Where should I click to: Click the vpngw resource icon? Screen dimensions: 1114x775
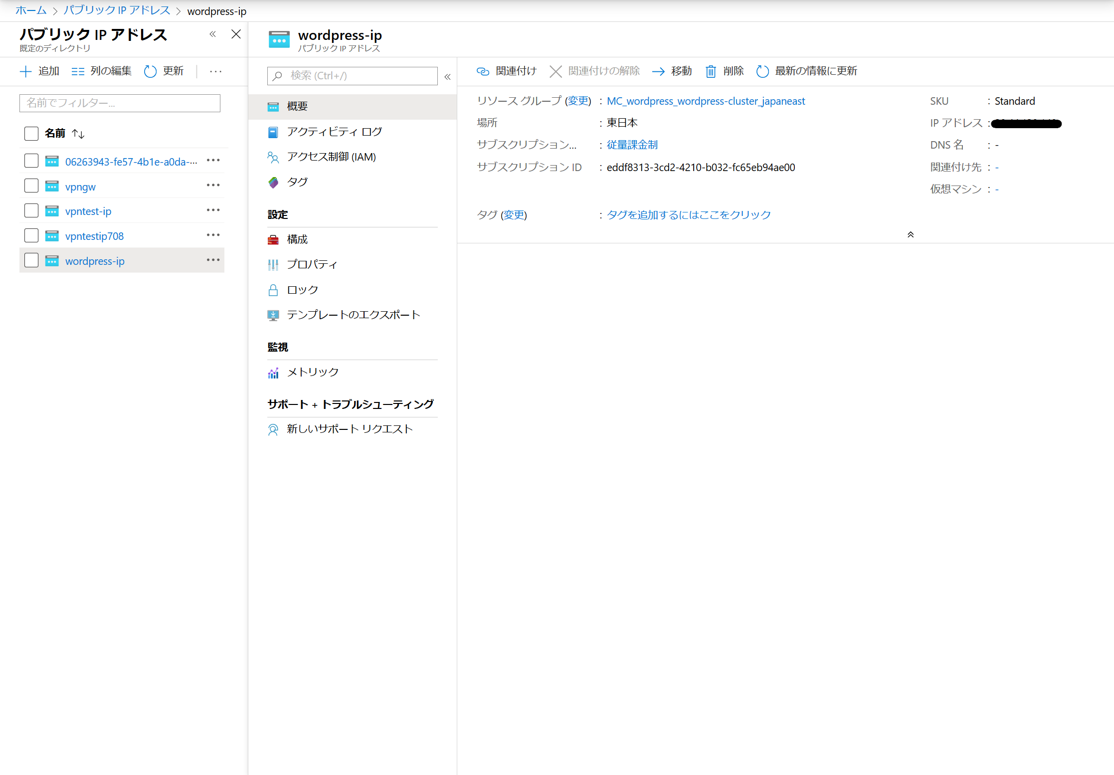52,186
